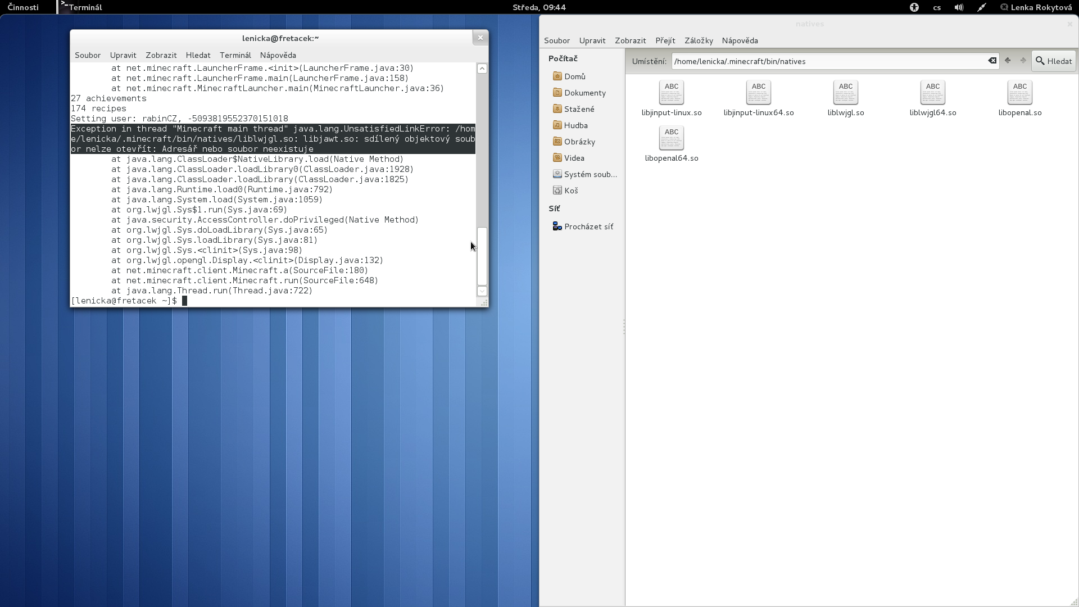Open the libjinput-linux.so file icon
This screenshot has height=607, width=1079.
(x=671, y=92)
